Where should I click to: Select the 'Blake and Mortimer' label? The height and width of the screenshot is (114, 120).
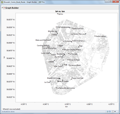[x=43, y=40]
